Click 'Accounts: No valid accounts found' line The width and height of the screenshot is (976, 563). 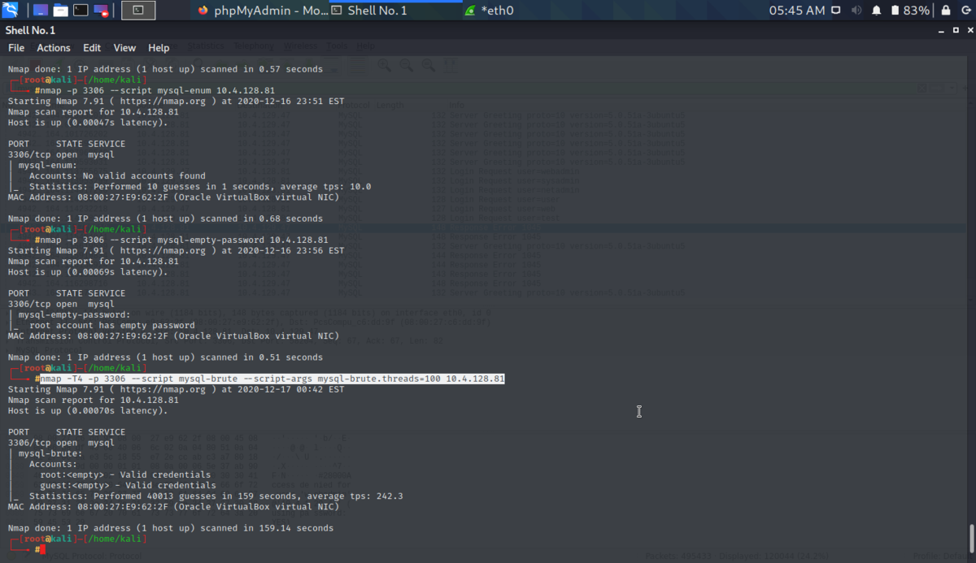coord(117,175)
